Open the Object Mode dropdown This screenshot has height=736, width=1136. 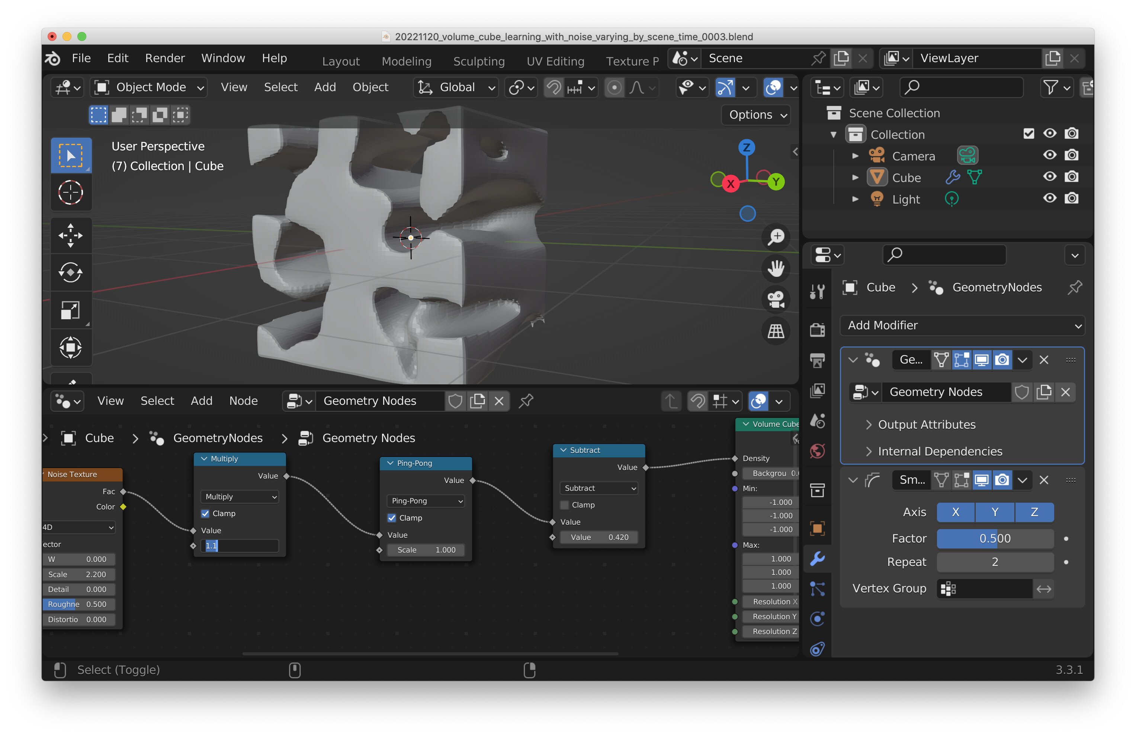[149, 87]
